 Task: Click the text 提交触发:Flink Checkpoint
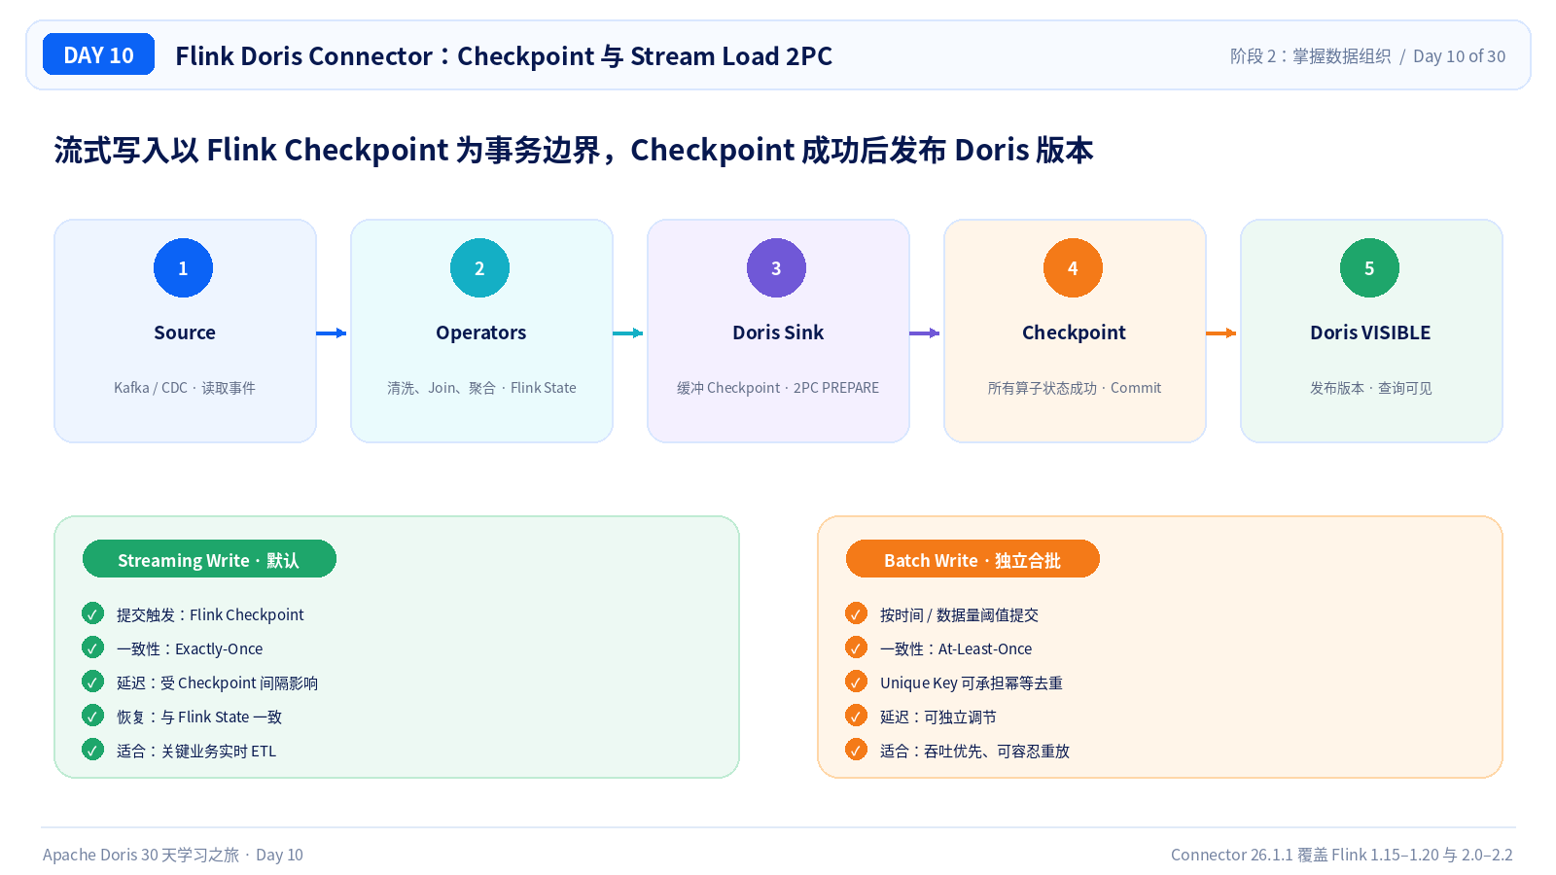210,614
